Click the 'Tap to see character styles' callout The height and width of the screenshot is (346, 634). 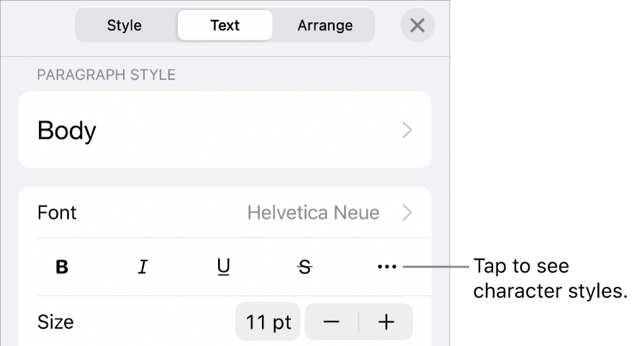(550, 279)
